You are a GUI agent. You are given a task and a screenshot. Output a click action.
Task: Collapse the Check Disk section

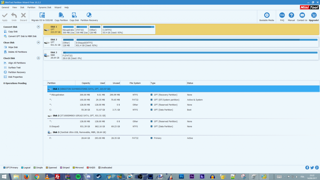[x=38, y=58]
